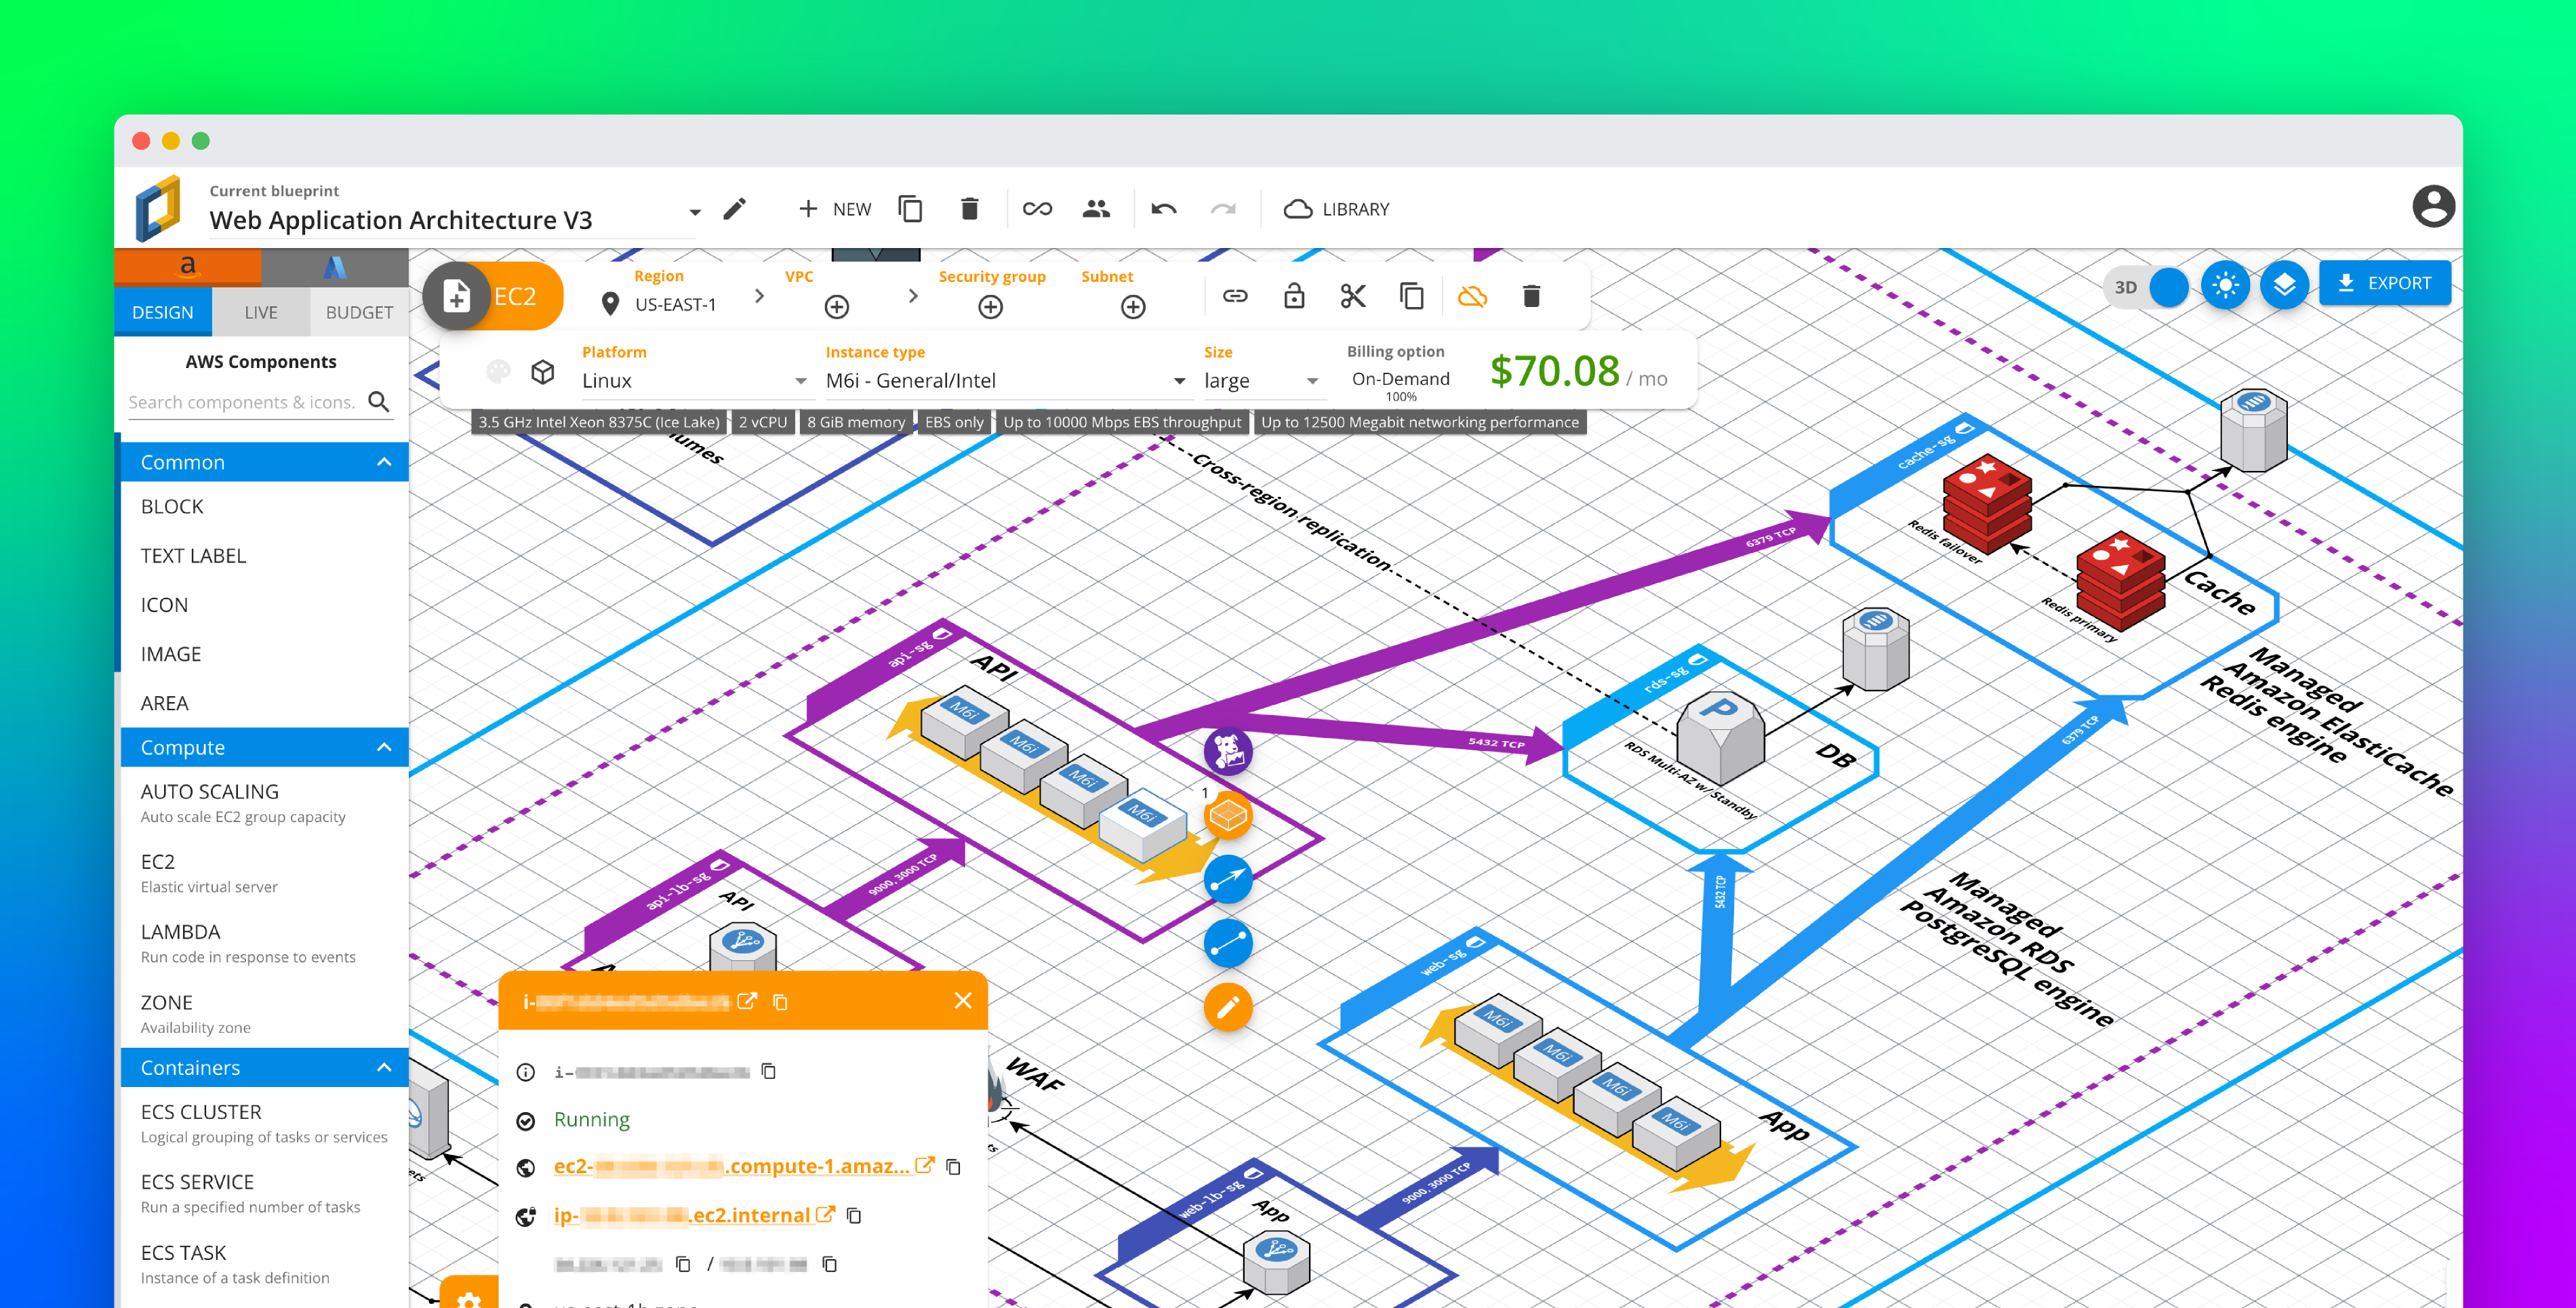Lock the selected EC2 component
This screenshot has width=2576, height=1308.
[1293, 296]
